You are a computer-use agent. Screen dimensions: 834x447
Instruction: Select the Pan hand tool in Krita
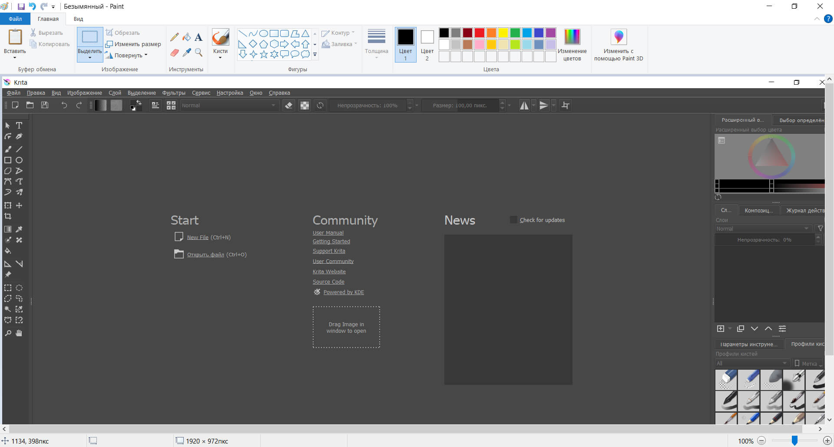[x=19, y=333]
